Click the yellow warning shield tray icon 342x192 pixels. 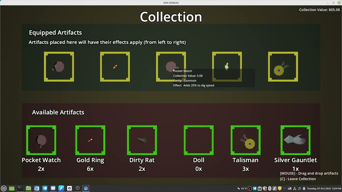[x=280, y=189]
